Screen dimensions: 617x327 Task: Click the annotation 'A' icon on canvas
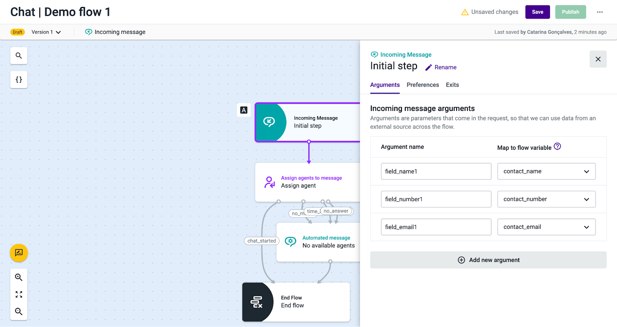pyautogui.click(x=244, y=110)
